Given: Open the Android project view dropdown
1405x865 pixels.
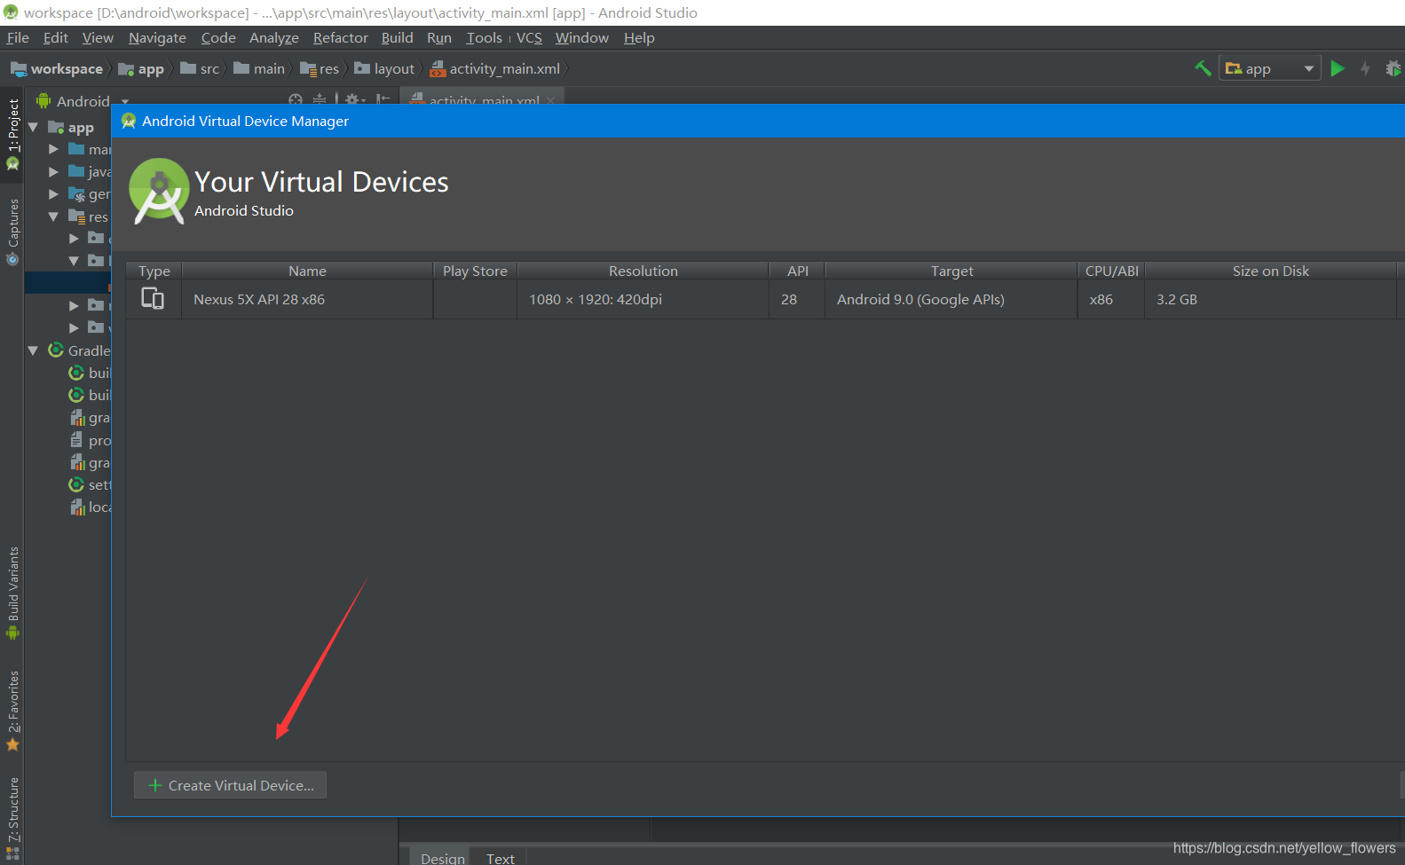Looking at the screenshot, I should point(83,101).
